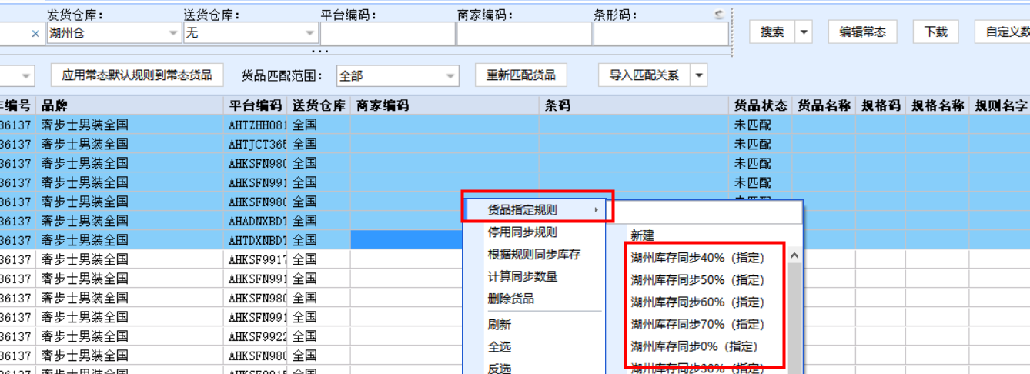
Task: Select 根据规则同步库存 in the context menu
Action: [x=533, y=255]
